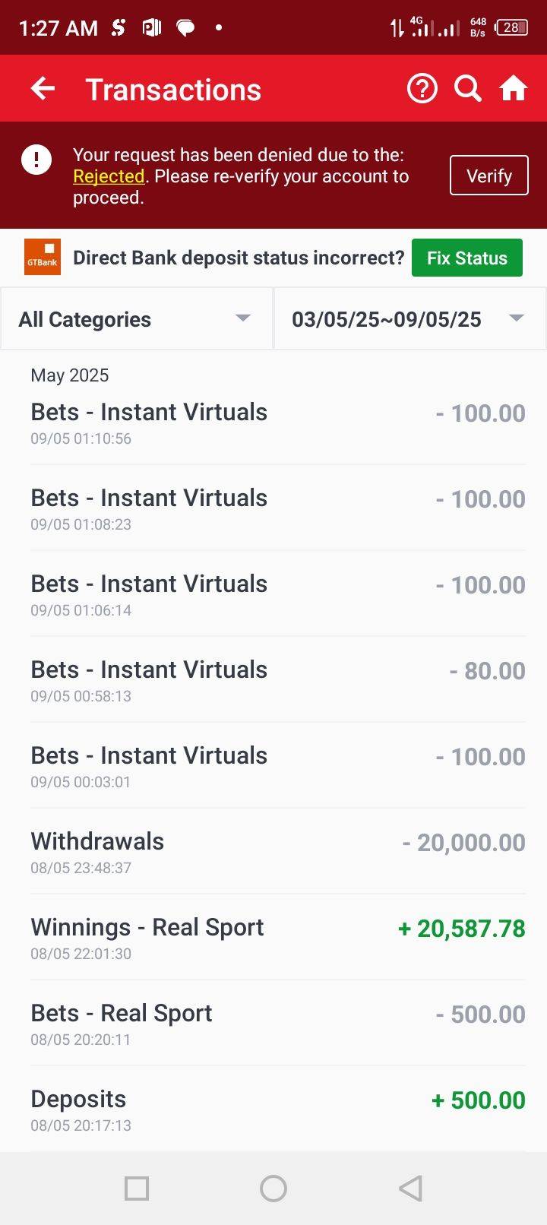Click the Verify button
Image resolution: width=547 pixels, height=1225 pixels.
point(489,176)
